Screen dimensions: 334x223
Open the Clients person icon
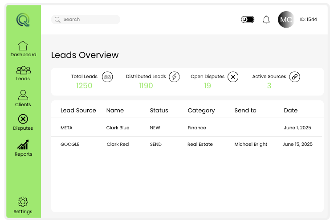coord(23,95)
